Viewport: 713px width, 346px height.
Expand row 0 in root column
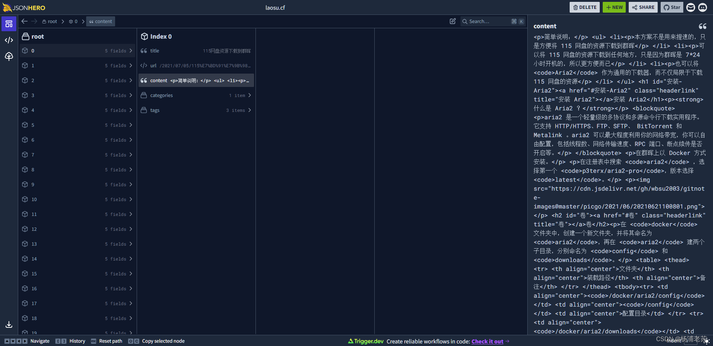pyautogui.click(x=77, y=51)
